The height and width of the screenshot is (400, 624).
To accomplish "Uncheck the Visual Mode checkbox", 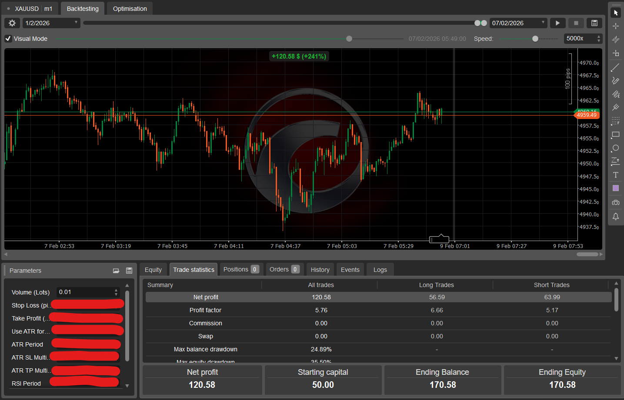I will click(x=8, y=38).
